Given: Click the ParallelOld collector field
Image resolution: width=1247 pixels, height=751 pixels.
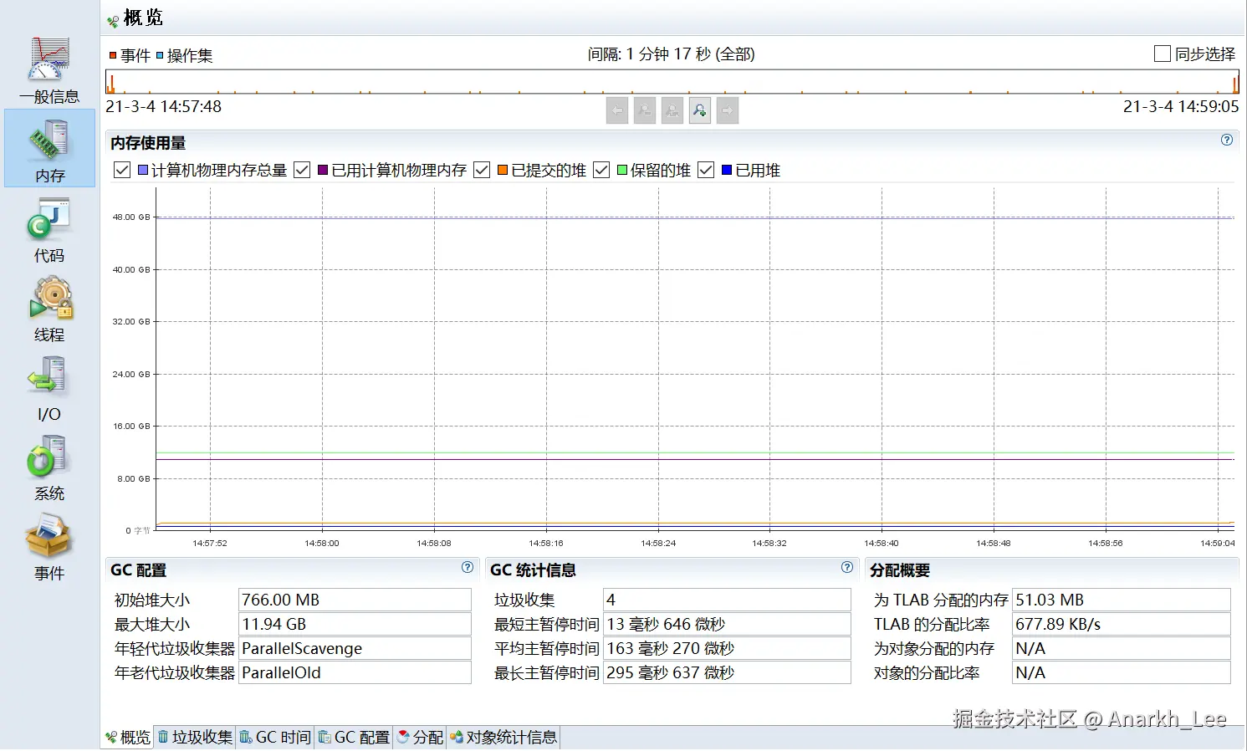Looking at the screenshot, I should 355,672.
